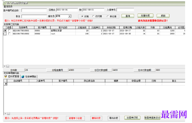This screenshot has height=123, width=192.
Task: Select the 已付清 radio button
Action: (x=93, y=16)
